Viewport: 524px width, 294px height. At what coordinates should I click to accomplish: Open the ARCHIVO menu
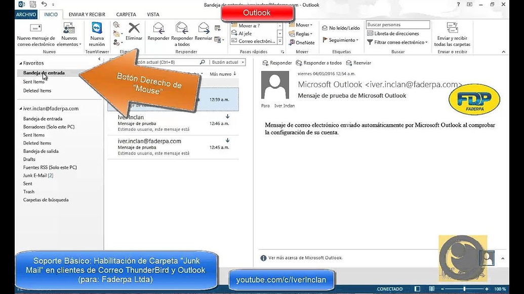[x=25, y=14]
